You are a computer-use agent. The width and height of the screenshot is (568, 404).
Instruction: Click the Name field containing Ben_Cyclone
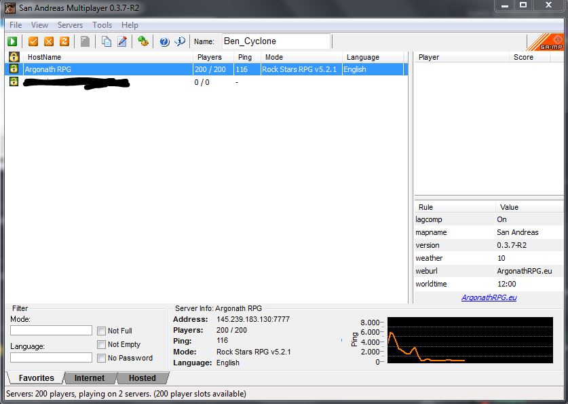click(276, 41)
